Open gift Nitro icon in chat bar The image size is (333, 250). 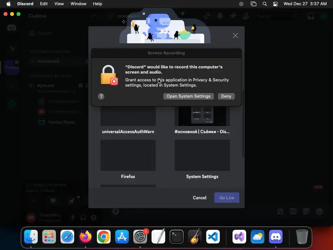coord(280,212)
